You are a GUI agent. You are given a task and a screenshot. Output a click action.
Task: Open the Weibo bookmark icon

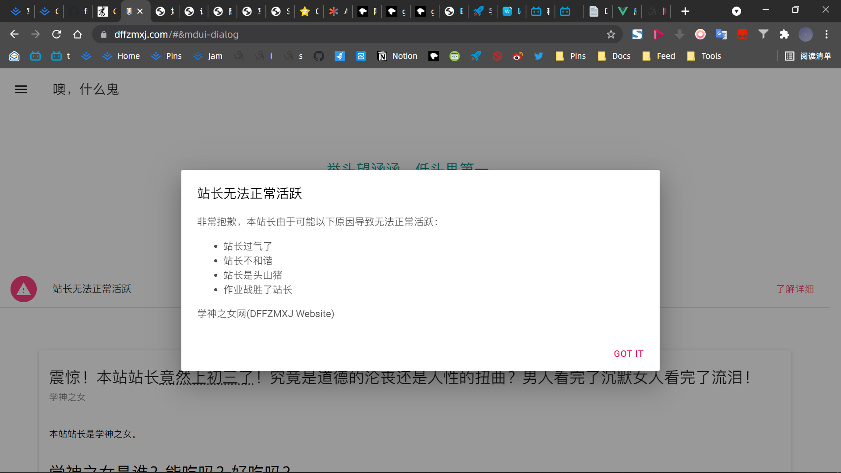coord(518,56)
